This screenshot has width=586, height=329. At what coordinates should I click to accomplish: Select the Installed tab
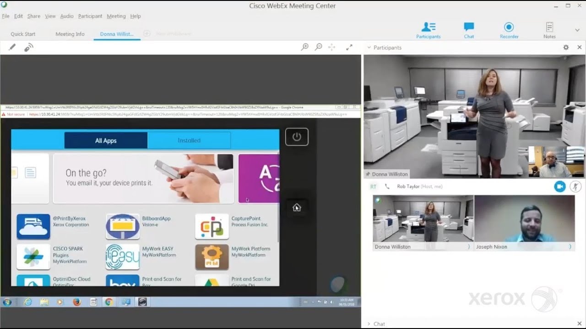coord(189,140)
